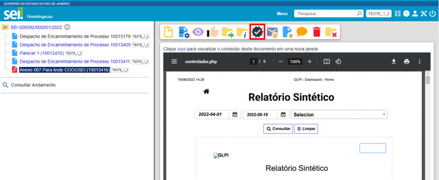Click the purple eye view icon

[198, 32]
